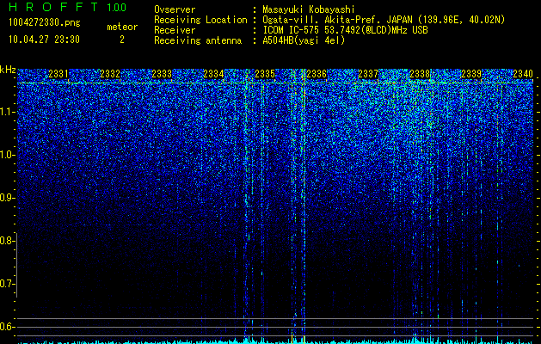Click the 1.1 kHz axis tick label

(8, 112)
